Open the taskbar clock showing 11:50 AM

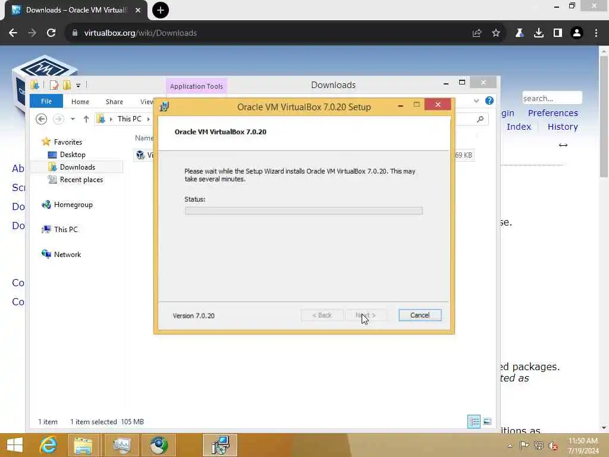click(583, 445)
